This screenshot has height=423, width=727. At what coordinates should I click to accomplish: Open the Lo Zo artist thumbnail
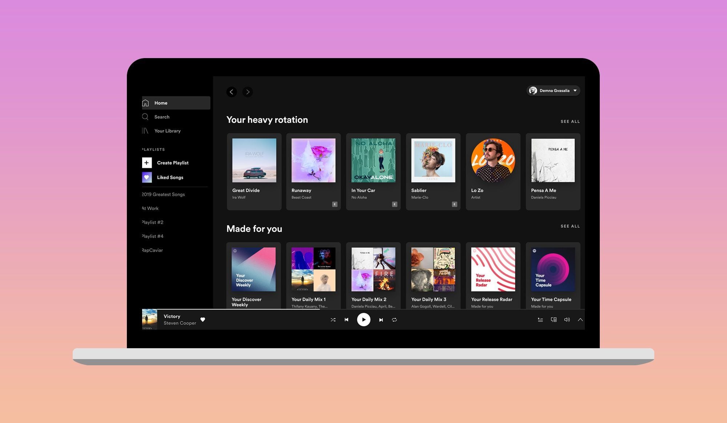(493, 160)
